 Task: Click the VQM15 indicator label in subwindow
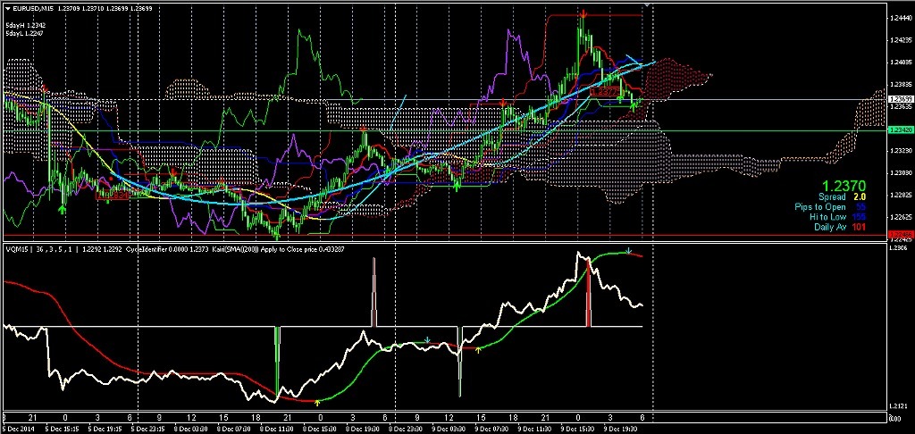[x=15, y=250]
